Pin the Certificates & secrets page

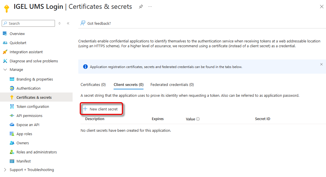point(141,7)
